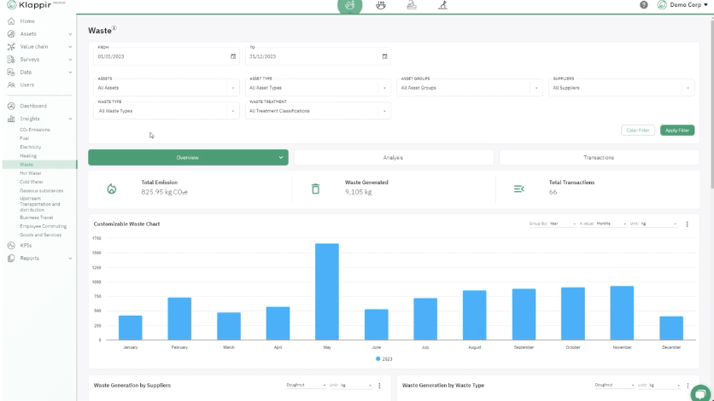Switch to the Analysis tab

point(393,158)
